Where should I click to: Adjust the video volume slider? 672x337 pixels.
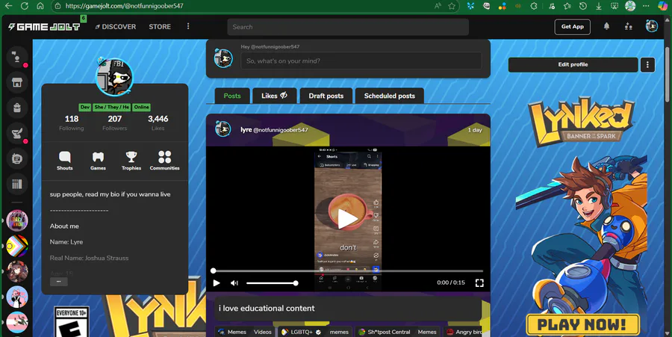[x=272, y=283]
